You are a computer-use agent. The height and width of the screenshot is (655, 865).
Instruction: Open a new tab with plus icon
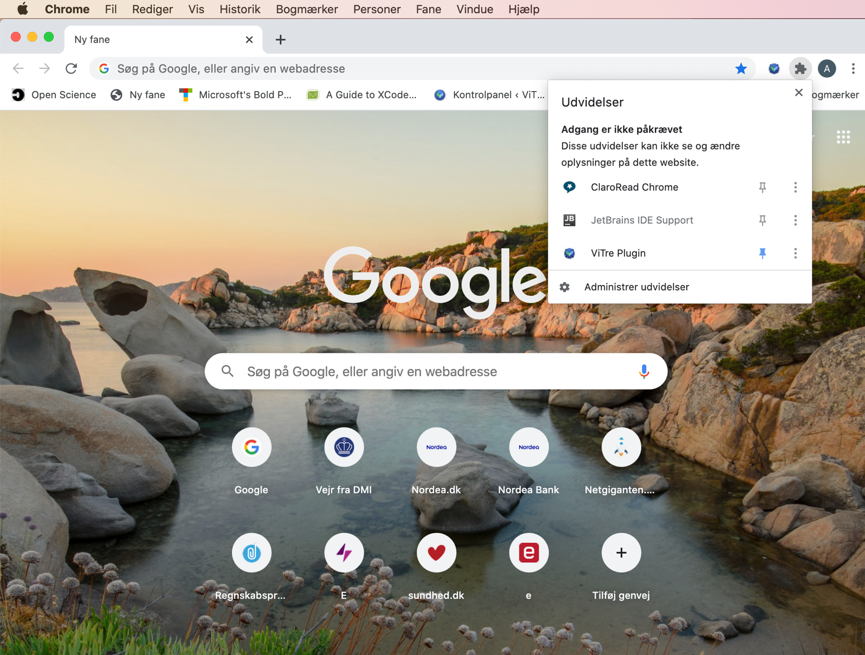tap(280, 40)
